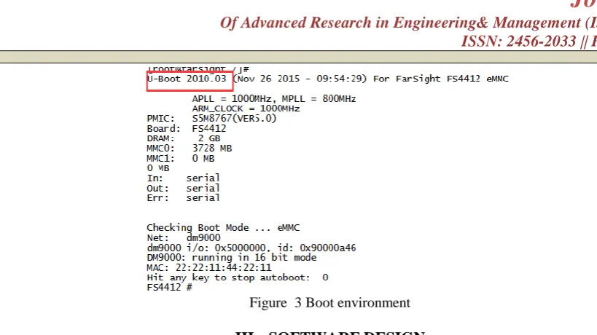Click the 'Out: serial' line
Screen dimensions: 597x335
click(184, 188)
